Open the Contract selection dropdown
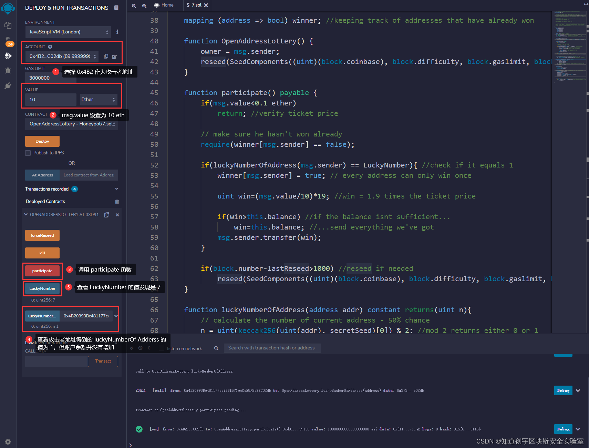 pyautogui.click(x=72, y=124)
